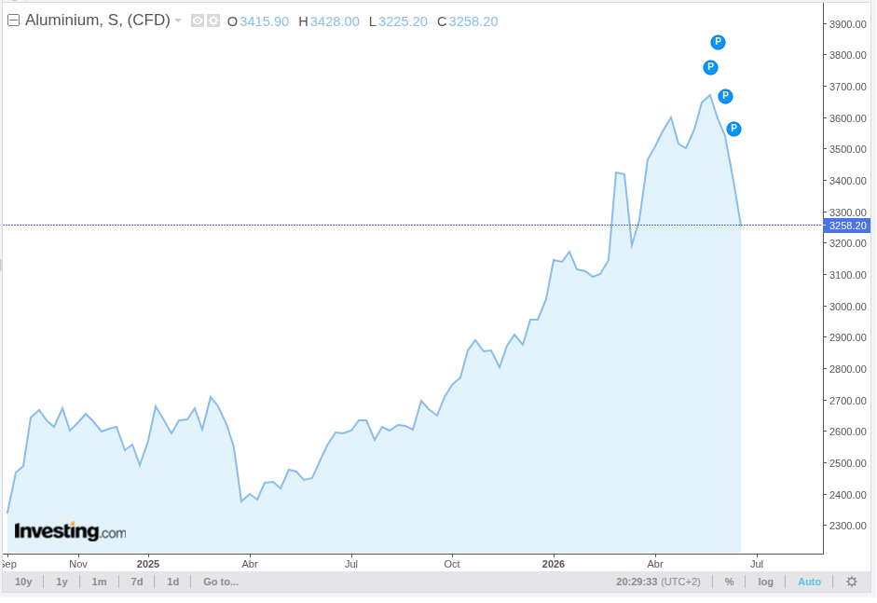Toggle percentage scale mode
The width and height of the screenshot is (877, 603).
(729, 582)
